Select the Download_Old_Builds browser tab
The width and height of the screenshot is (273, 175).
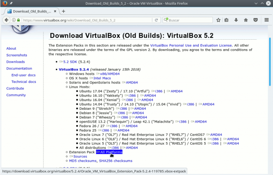tap(32, 12)
